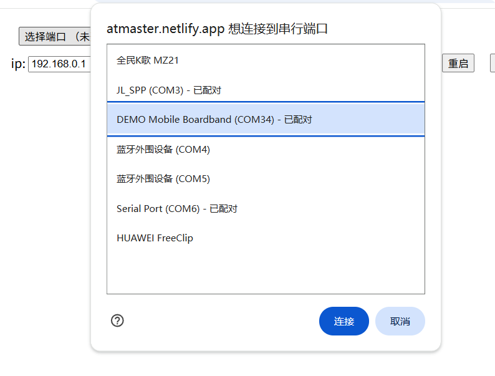Click empty area of the port list
The height and width of the screenshot is (376, 495).
pos(266,273)
